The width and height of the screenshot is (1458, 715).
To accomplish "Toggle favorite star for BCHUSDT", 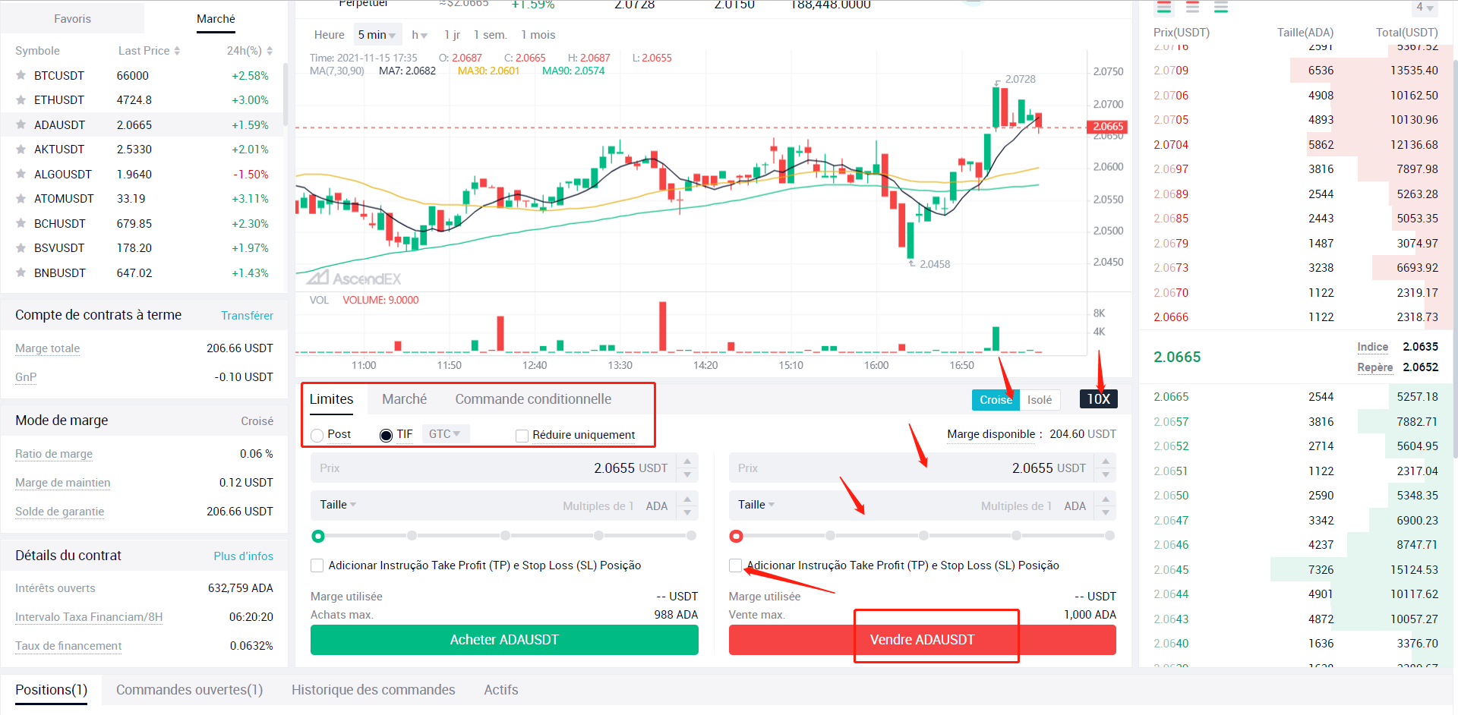I will click(x=21, y=224).
